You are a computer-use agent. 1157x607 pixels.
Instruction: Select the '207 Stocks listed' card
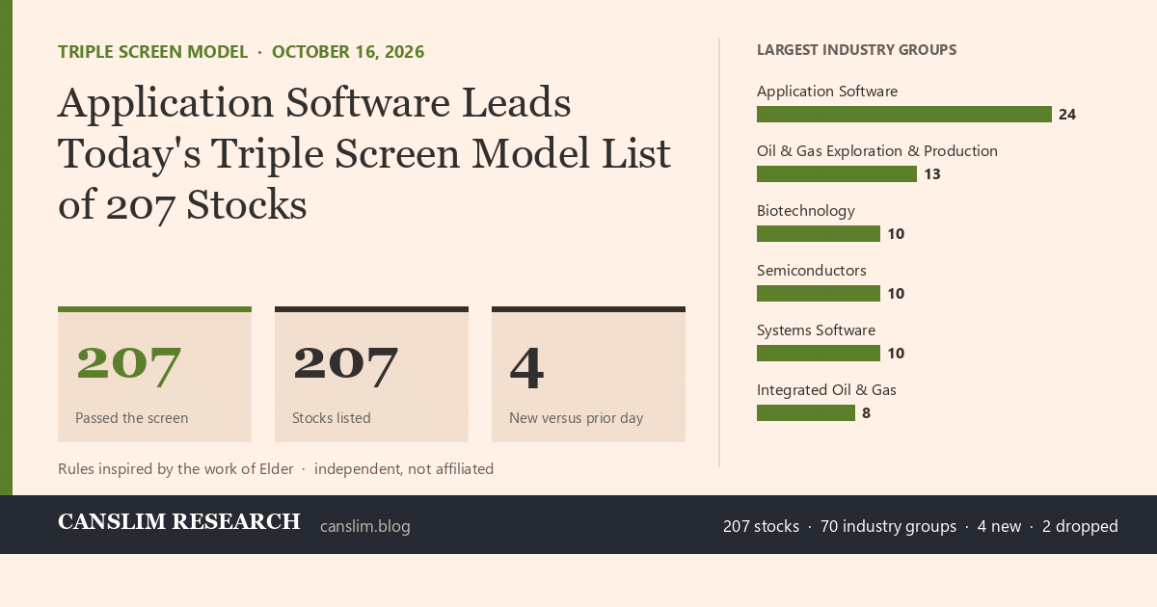(371, 375)
